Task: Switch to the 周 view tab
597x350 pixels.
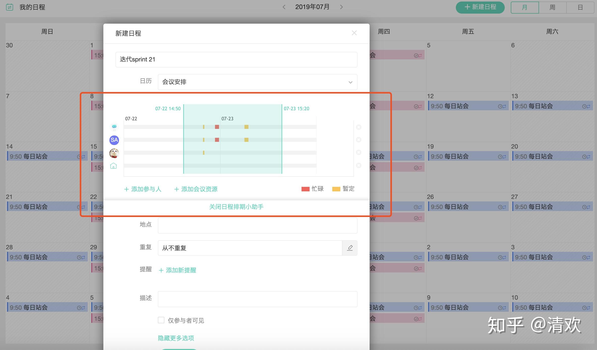Action: (x=552, y=7)
